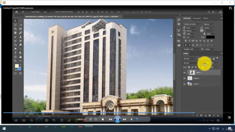Select the Crop tool
This screenshot has width=235, height=132.
click(15, 29)
